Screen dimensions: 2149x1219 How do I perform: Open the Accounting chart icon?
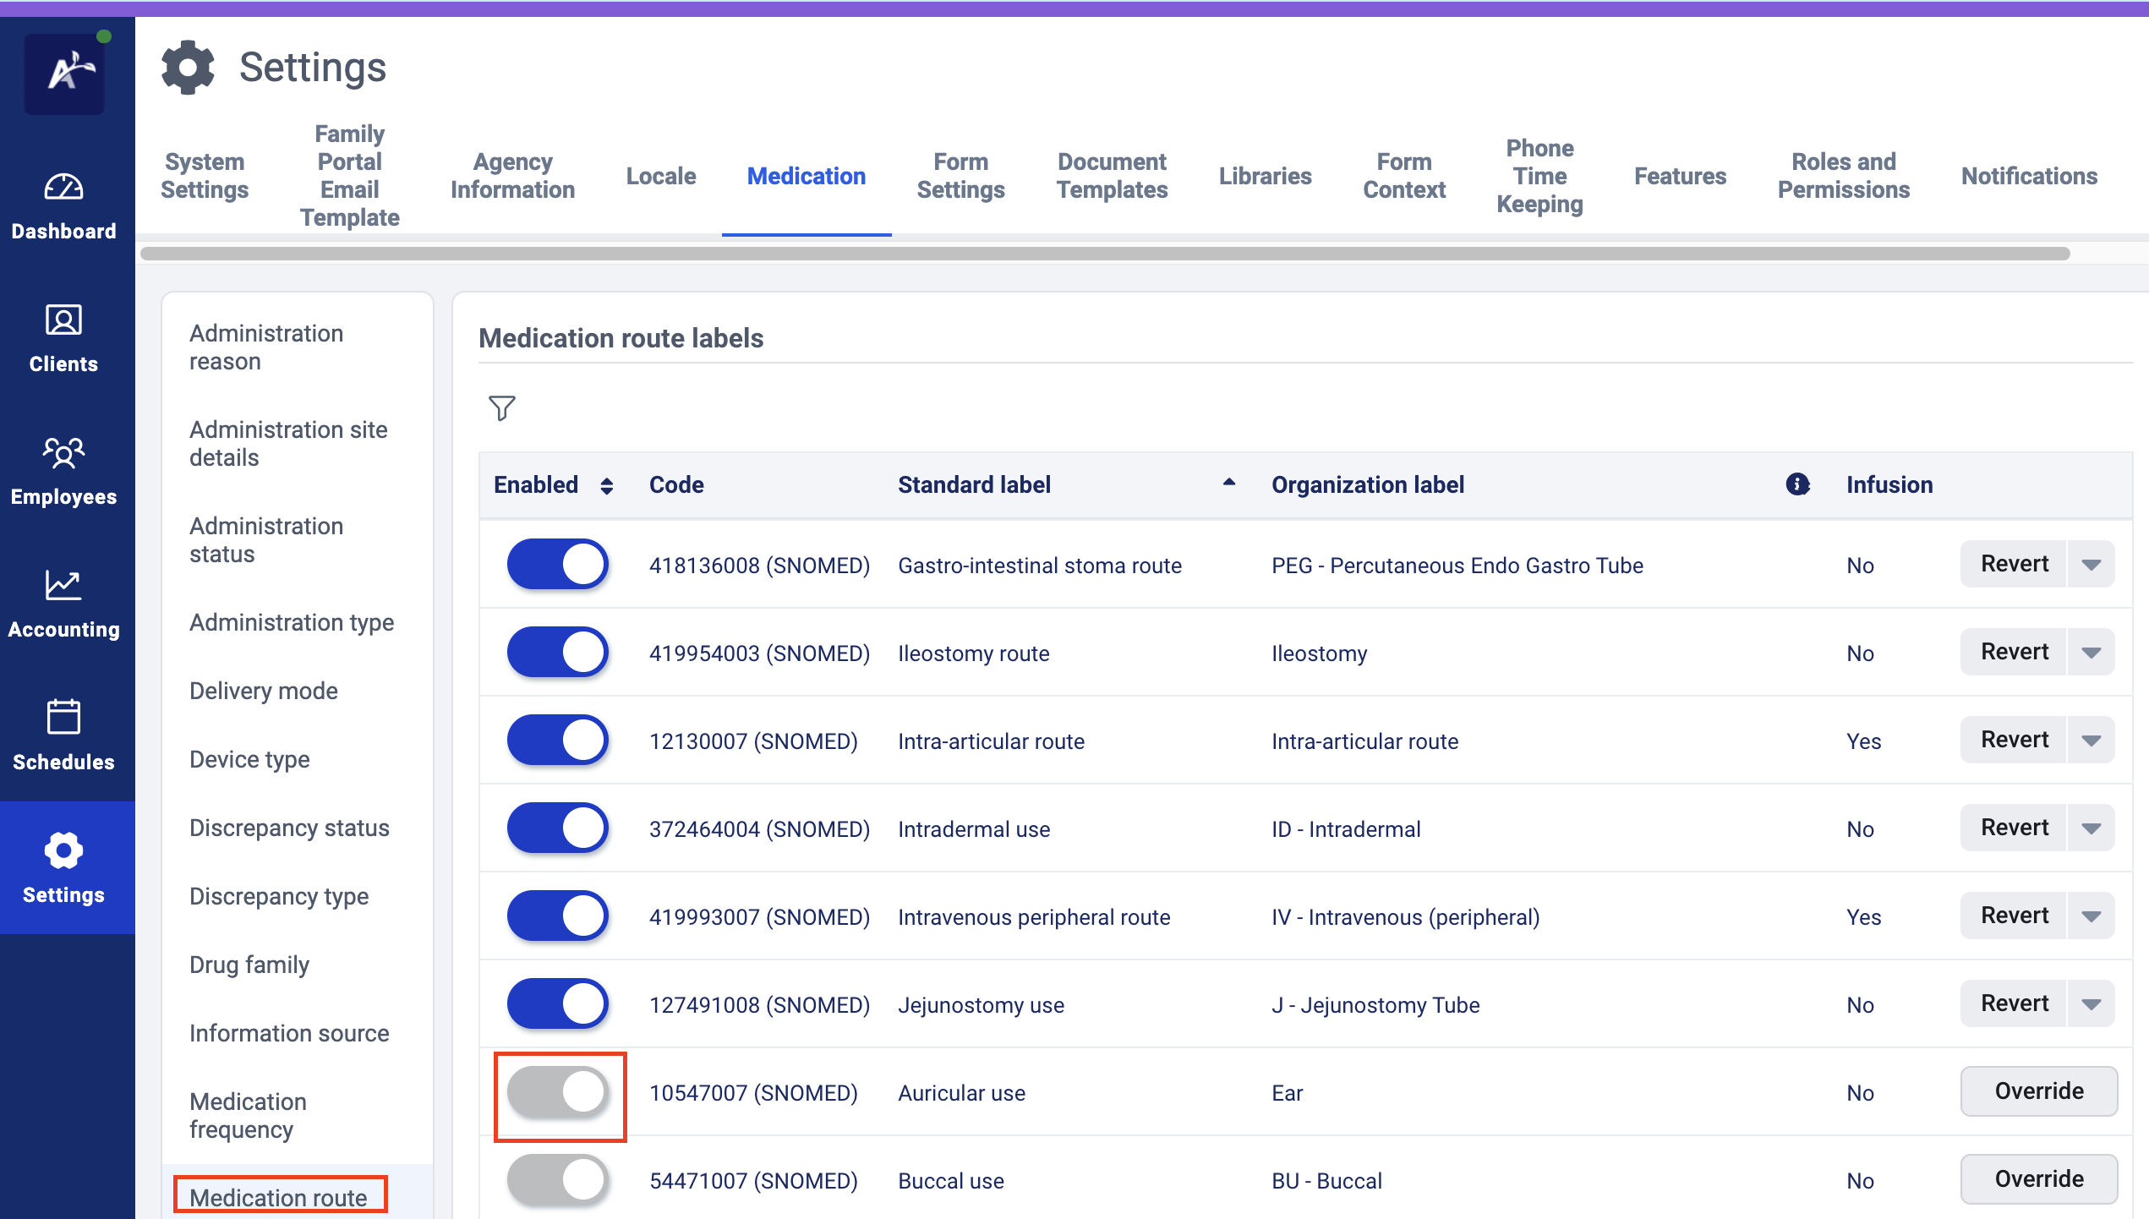[63, 585]
